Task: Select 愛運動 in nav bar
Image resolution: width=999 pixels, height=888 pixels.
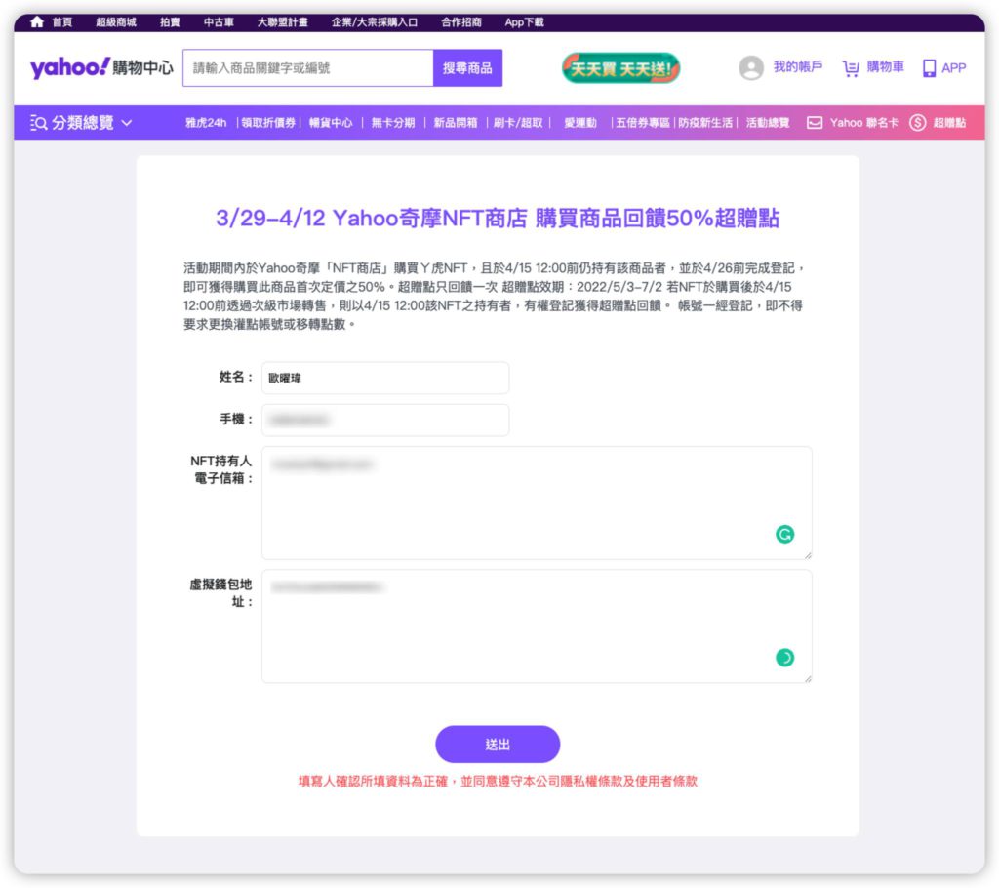Action: [580, 122]
